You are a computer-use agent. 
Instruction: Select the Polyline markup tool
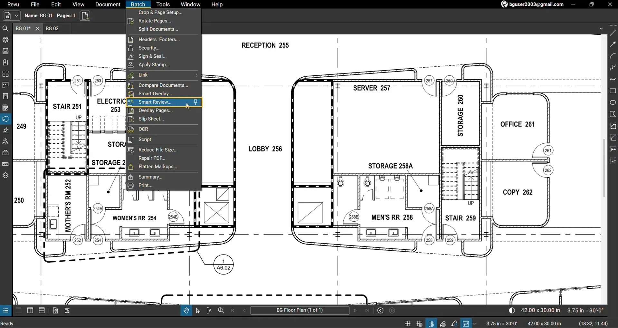(x=613, y=68)
